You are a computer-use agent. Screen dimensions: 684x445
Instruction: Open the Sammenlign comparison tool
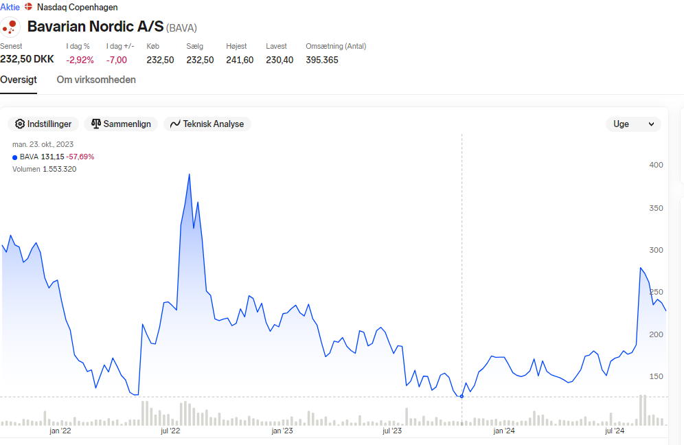121,124
